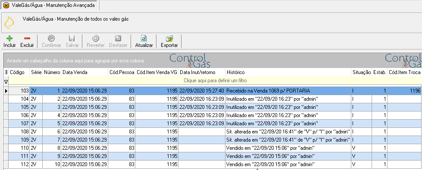Viewport: 422px width, 170px height.
Task: Select row 110 Vendido by admin
Action: tap(213, 148)
